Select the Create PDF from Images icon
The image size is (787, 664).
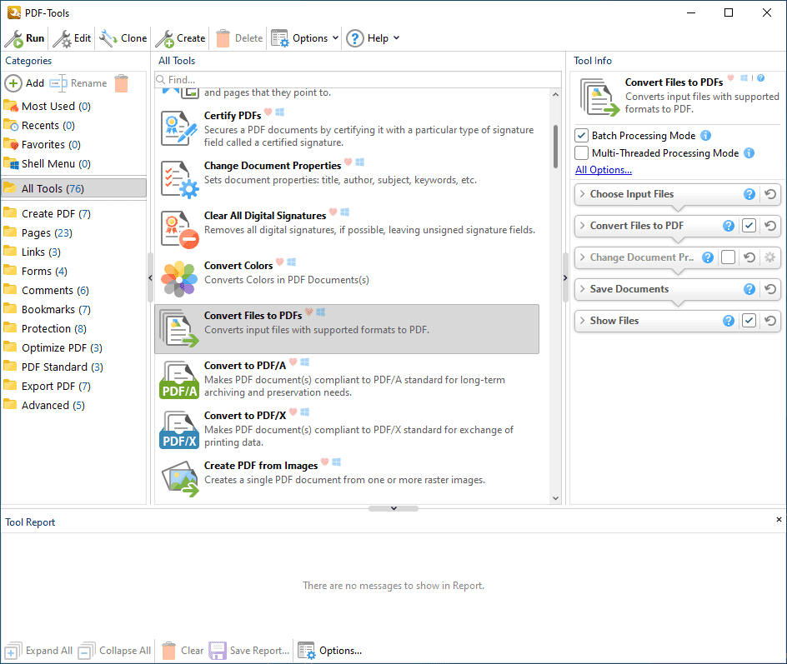(x=180, y=479)
